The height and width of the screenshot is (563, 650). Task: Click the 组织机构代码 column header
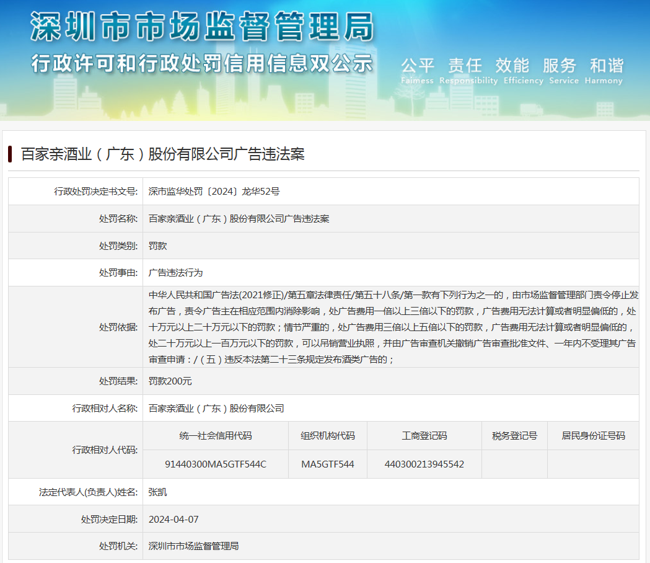[x=328, y=436]
